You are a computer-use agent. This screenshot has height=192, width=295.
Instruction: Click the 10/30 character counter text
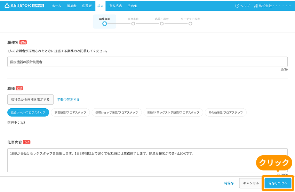(x=284, y=70)
